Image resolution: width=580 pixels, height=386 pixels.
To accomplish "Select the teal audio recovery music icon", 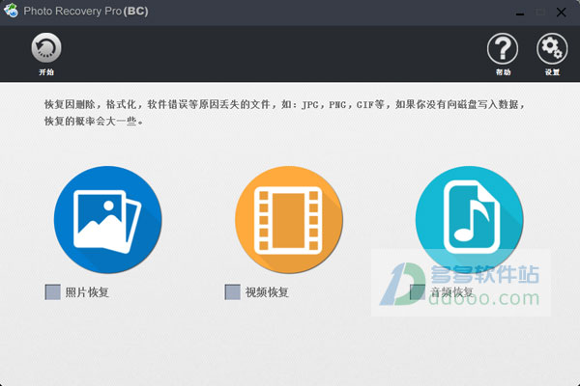I will pyautogui.click(x=470, y=219).
